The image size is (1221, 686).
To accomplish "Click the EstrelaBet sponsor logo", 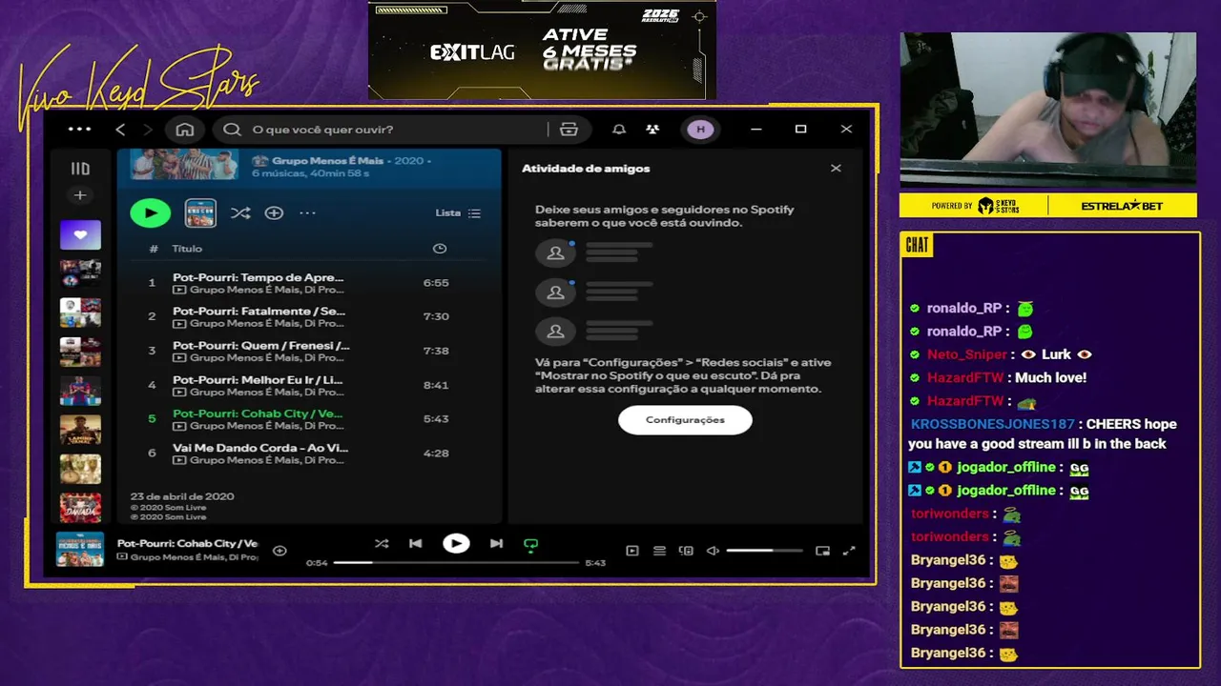I will [1122, 206].
